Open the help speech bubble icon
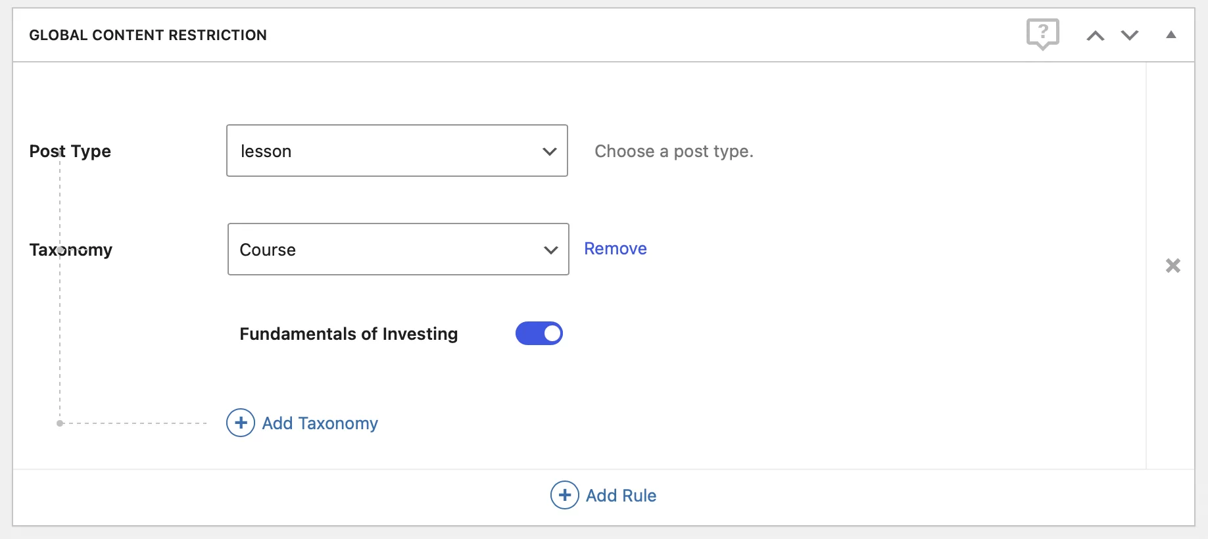 (1042, 34)
